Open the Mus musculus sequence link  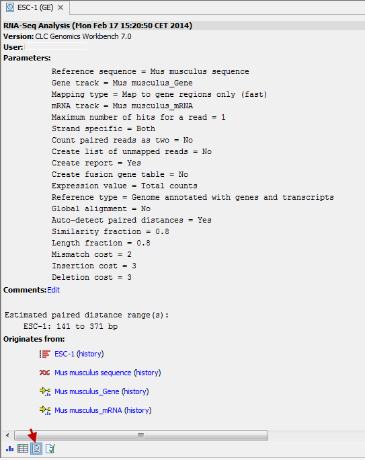click(x=93, y=373)
